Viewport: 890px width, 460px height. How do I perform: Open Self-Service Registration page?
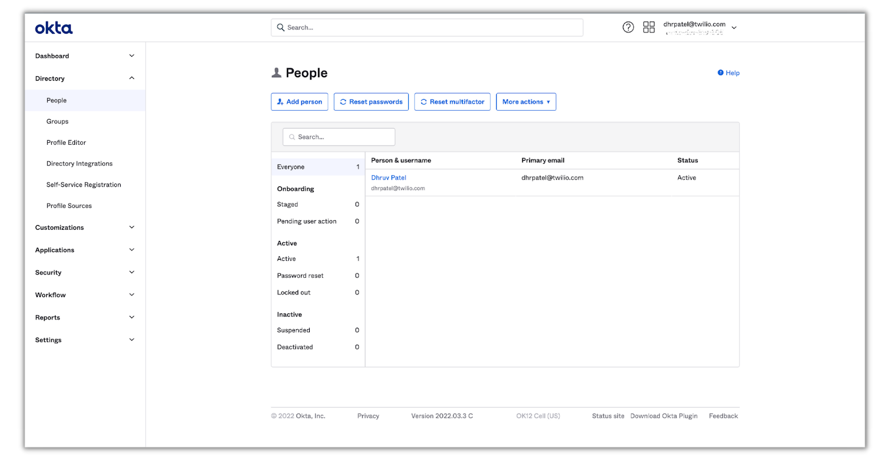pyautogui.click(x=85, y=185)
